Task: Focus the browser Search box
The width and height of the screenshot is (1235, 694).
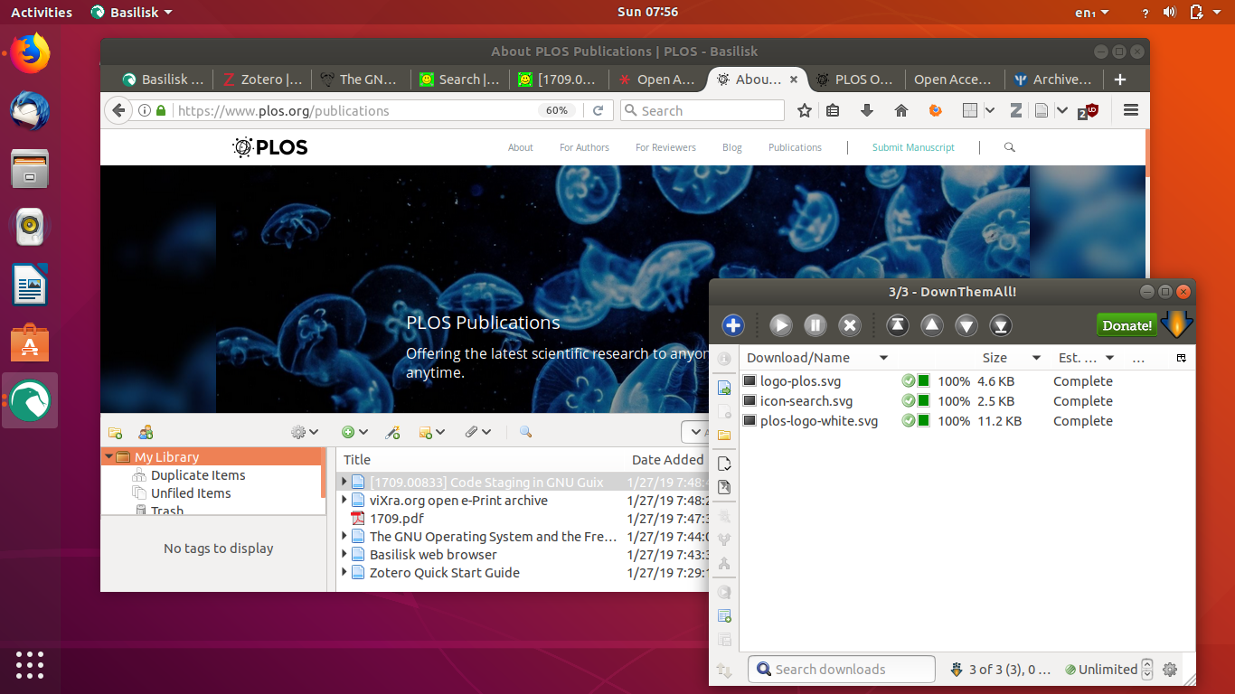Action: click(702, 110)
